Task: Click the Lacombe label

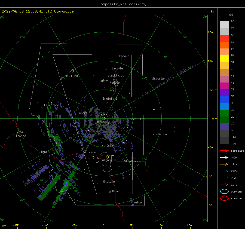Action: point(118,68)
